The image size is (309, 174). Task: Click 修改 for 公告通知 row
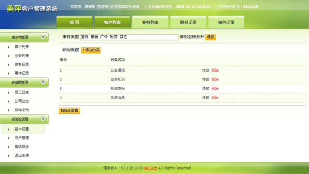pos(206,70)
